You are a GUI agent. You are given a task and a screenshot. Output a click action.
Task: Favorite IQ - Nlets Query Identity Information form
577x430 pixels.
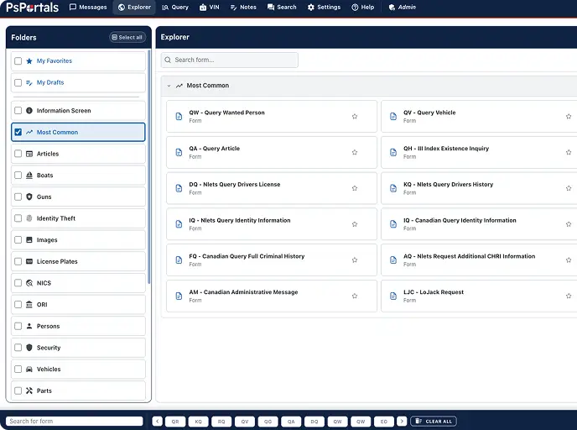(355, 224)
